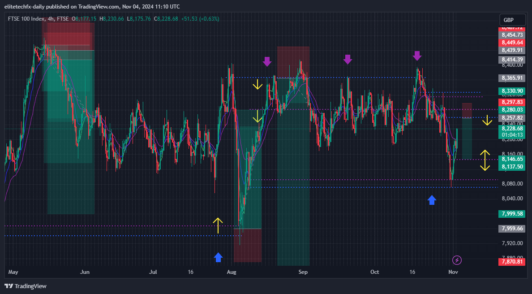Screen dimensions: 532x294
Task: Click the Aug label on time axis
Action: click(x=232, y=272)
